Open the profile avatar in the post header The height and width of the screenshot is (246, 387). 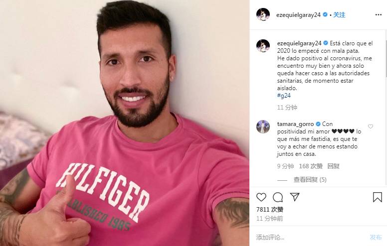tap(263, 14)
